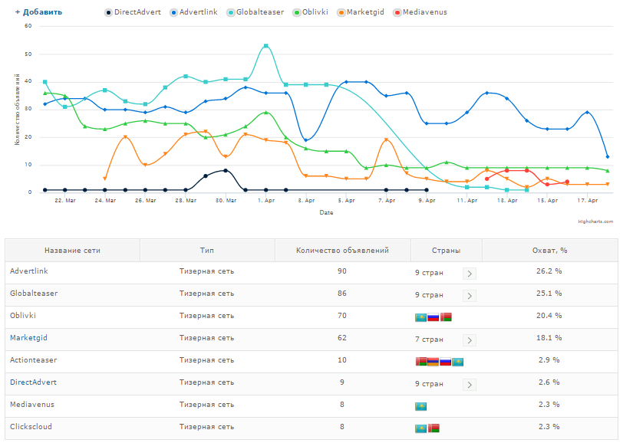Click the Kazakhstan flag in Mediavenus row
The height and width of the screenshot is (443, 623).
(420, 406)
